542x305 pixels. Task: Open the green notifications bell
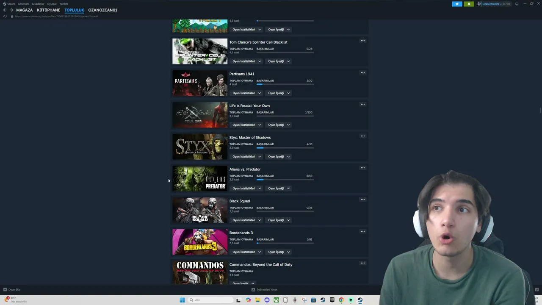coord(469,4)
